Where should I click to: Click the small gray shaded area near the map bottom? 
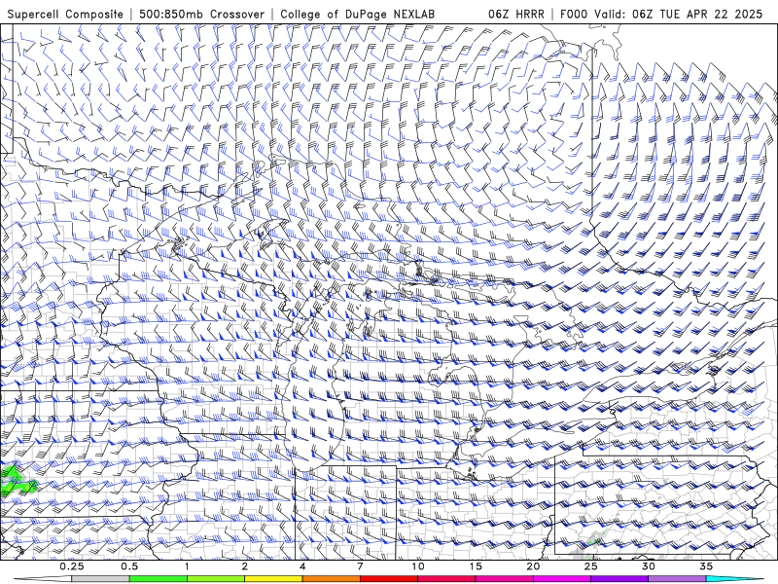click(x=588, y=545)
